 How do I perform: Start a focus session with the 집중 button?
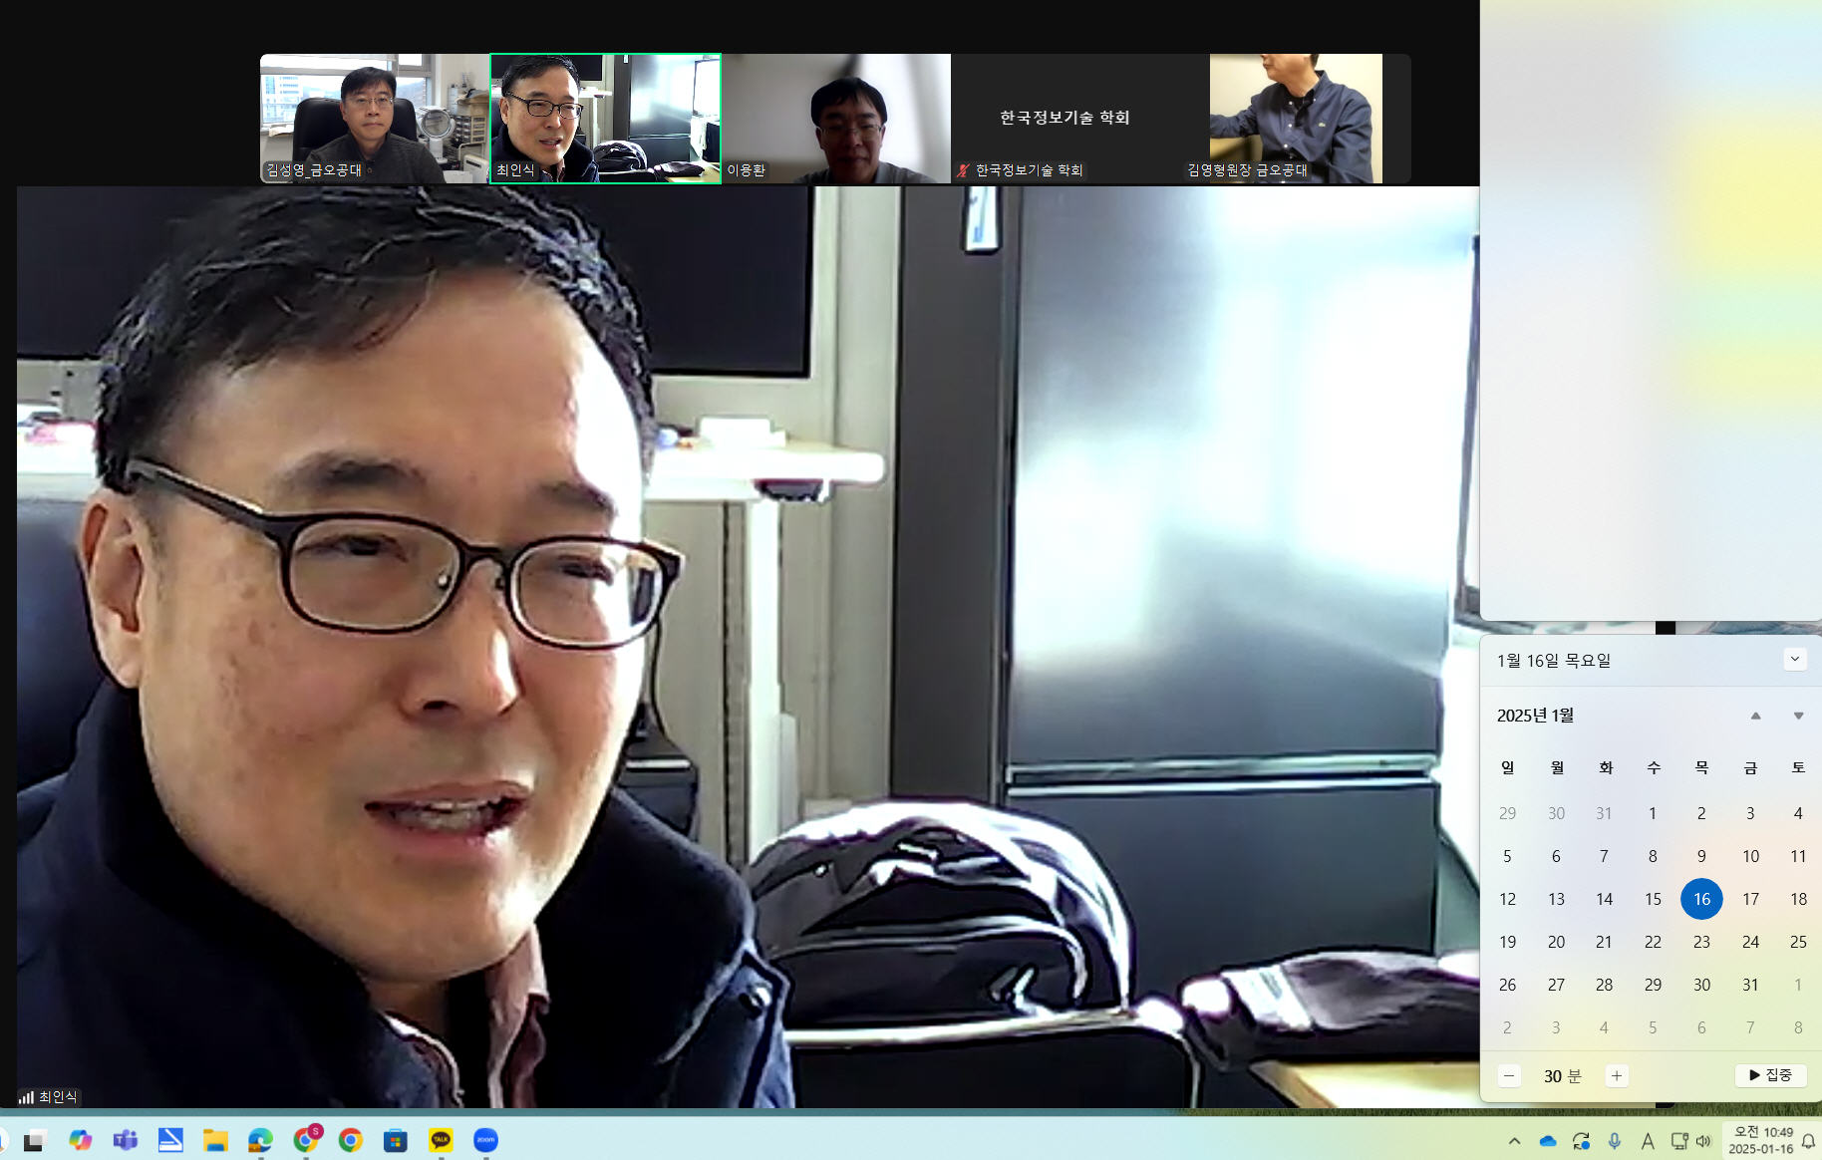[x=1770, y=1075]
